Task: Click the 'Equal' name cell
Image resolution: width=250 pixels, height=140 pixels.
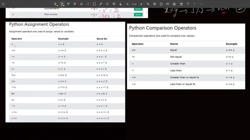Action: pos(173,50)
